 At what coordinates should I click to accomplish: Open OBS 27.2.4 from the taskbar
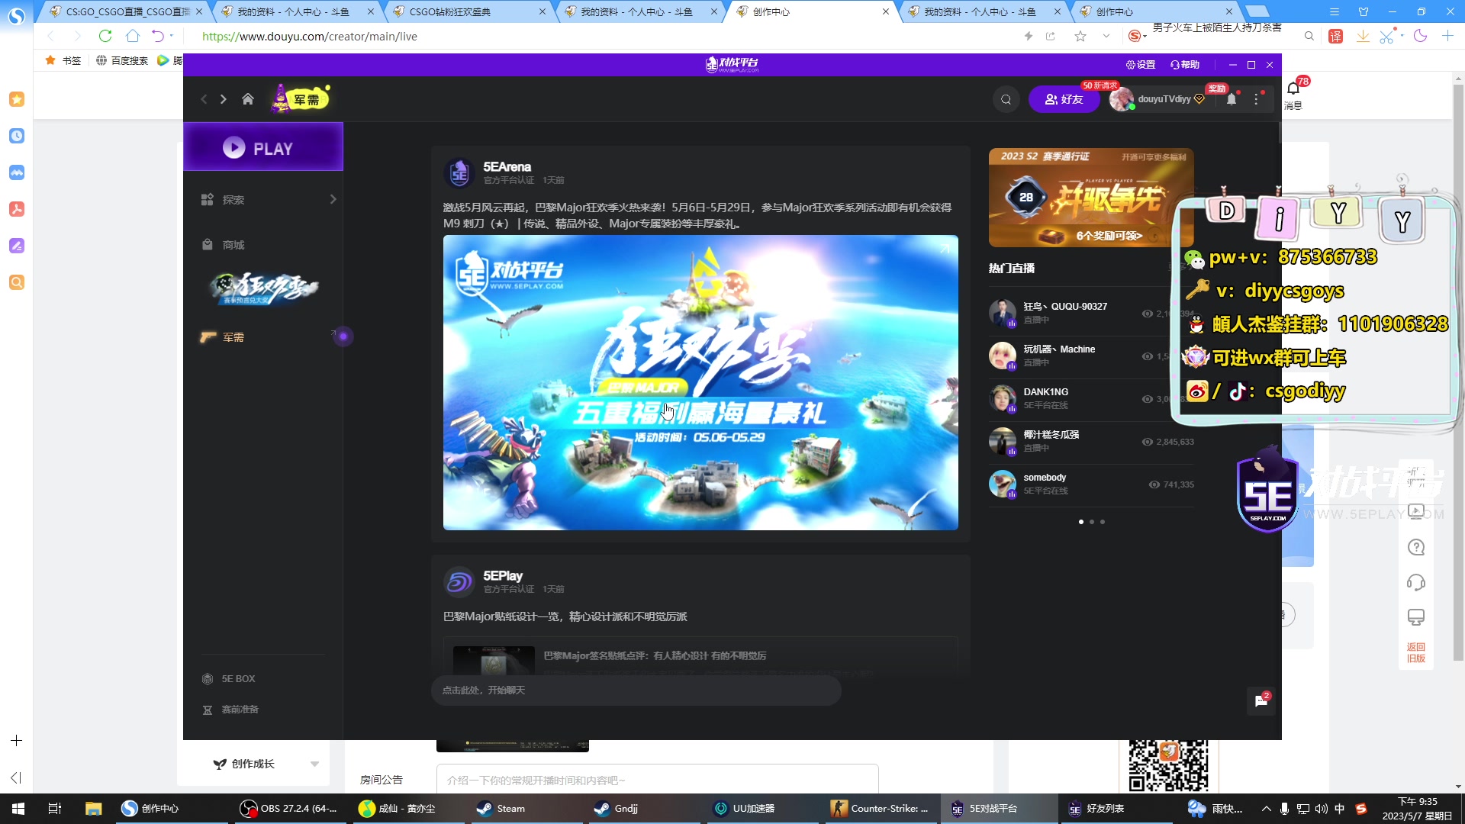tap(288, 809)
